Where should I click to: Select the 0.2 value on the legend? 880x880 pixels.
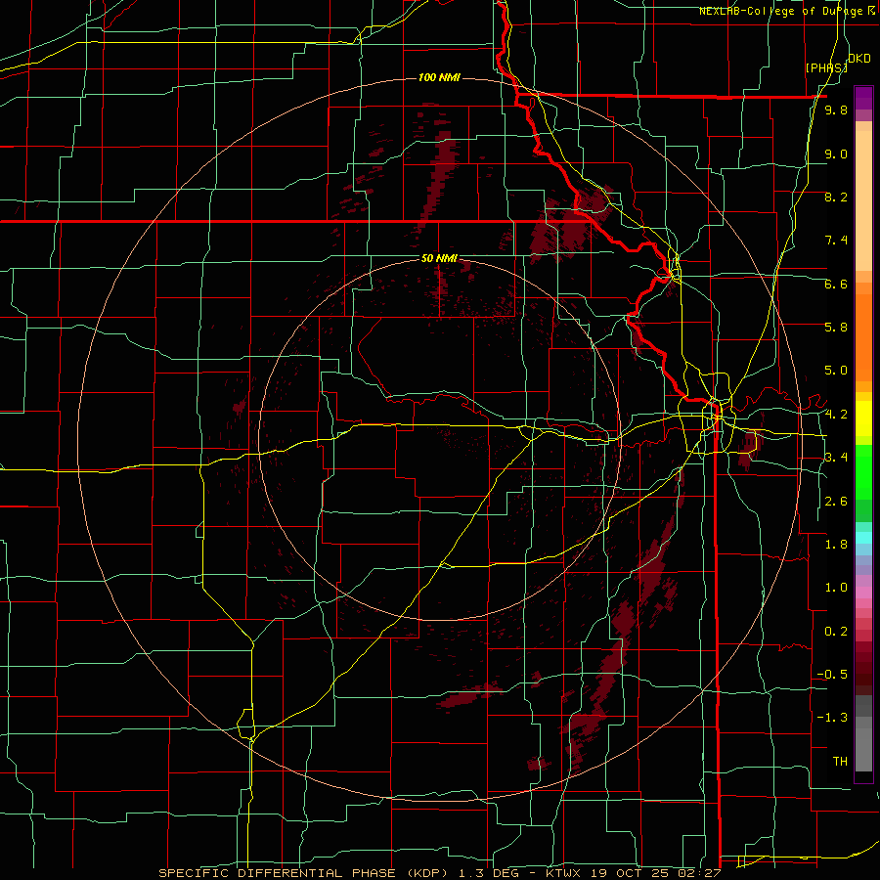pos(836,632)
